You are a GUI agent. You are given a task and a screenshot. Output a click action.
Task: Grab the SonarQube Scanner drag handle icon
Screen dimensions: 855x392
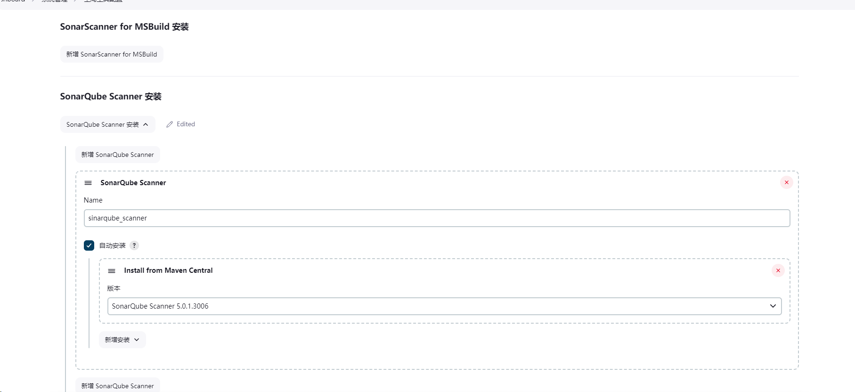coord(88,183)
